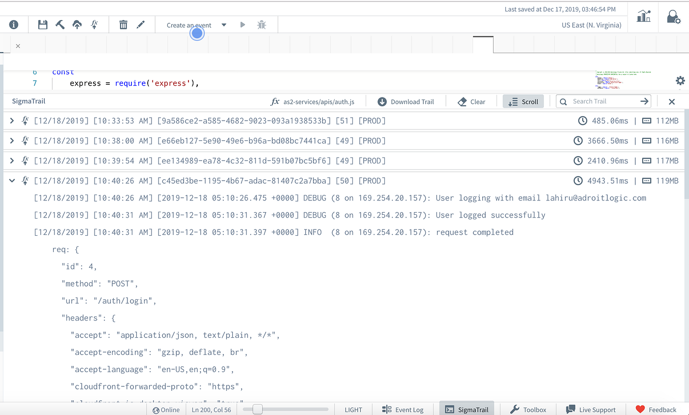The image size is (689, 415).
Task: Click Download Trail
Action: tap(406, 101)
